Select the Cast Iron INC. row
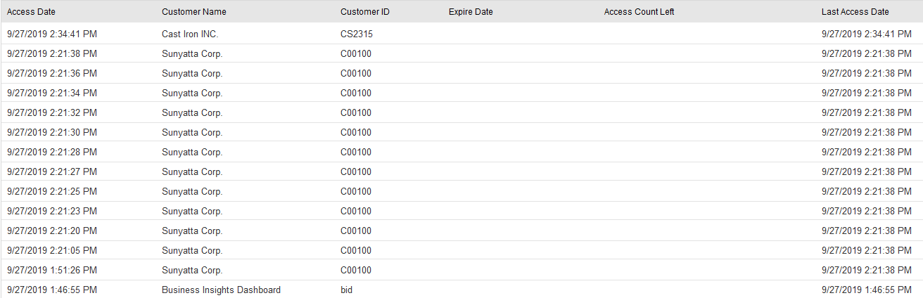923x298 pixels. pos(190,34)
